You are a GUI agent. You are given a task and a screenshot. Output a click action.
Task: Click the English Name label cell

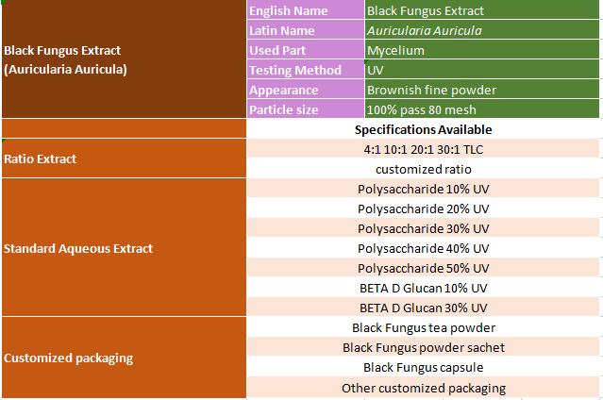305,10
